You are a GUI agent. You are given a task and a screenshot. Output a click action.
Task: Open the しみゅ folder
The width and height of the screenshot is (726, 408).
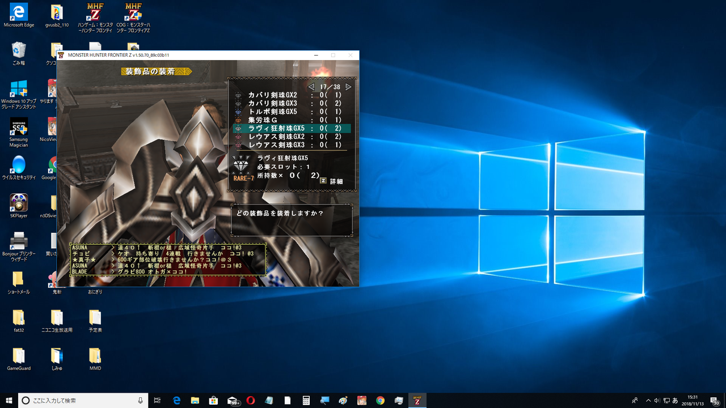(57, 359)
